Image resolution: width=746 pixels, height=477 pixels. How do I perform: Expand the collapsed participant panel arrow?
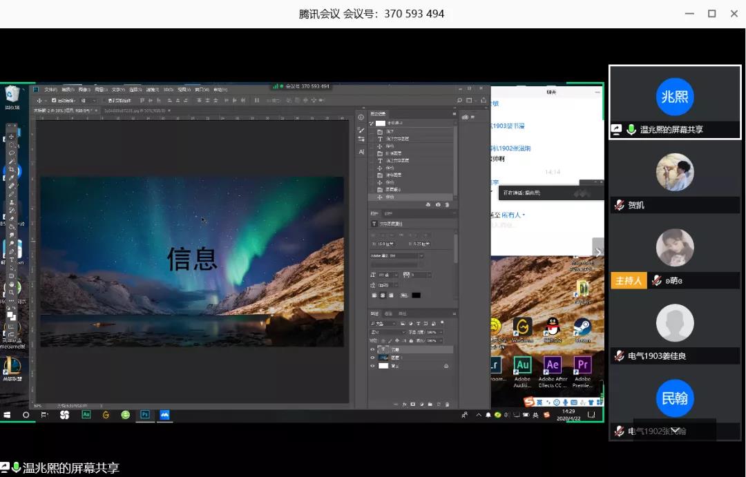pos(598,252)
